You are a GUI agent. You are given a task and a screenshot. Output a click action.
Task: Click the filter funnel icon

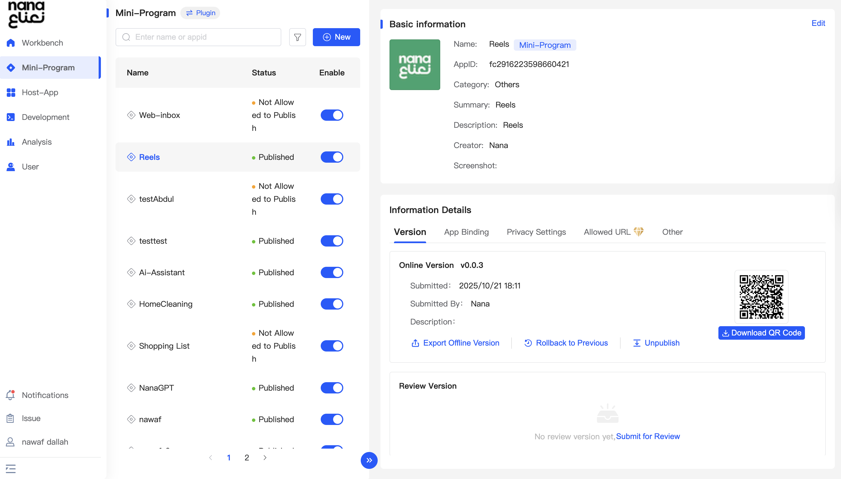pyautogui.click(x=297, y=37)
